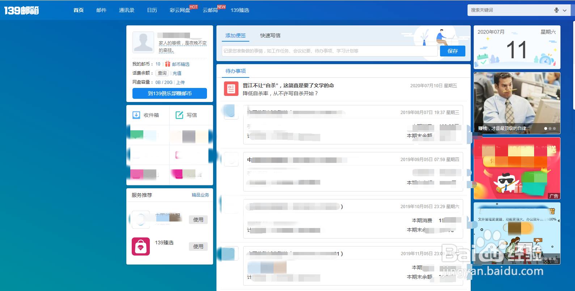The width and height of the screenshot is (575, 291).
Task: Click 到139俱乐部赚邮币 button
Action: 170,93
